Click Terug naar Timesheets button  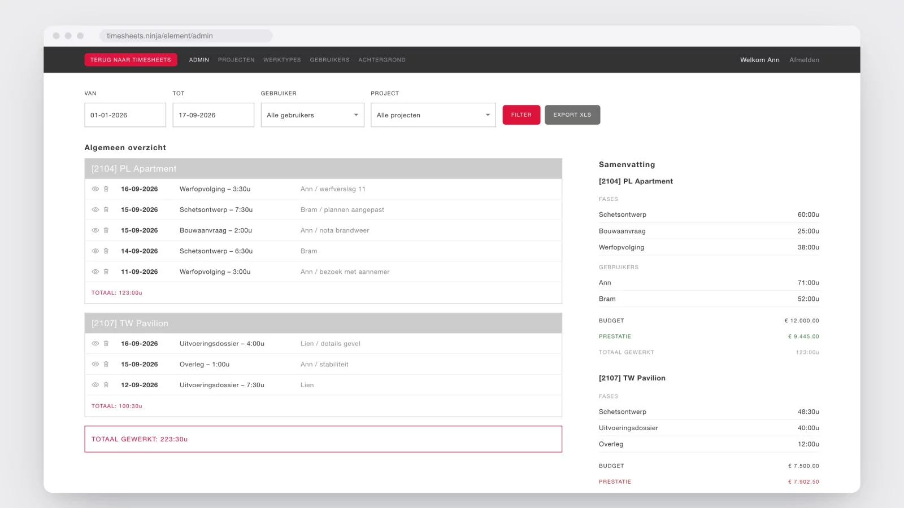(x=131, y=60)
